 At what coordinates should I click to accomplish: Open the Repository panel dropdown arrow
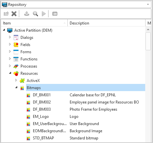148,5
